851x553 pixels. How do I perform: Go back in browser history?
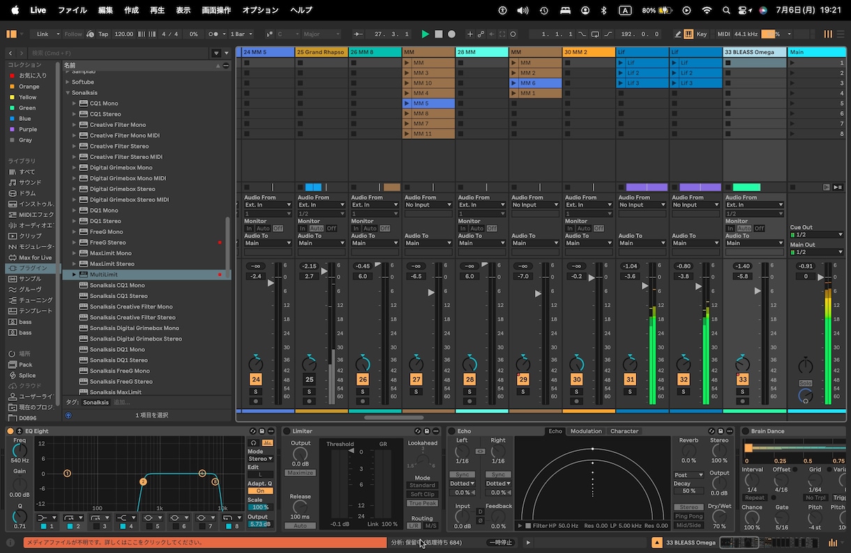click(10, 53)
